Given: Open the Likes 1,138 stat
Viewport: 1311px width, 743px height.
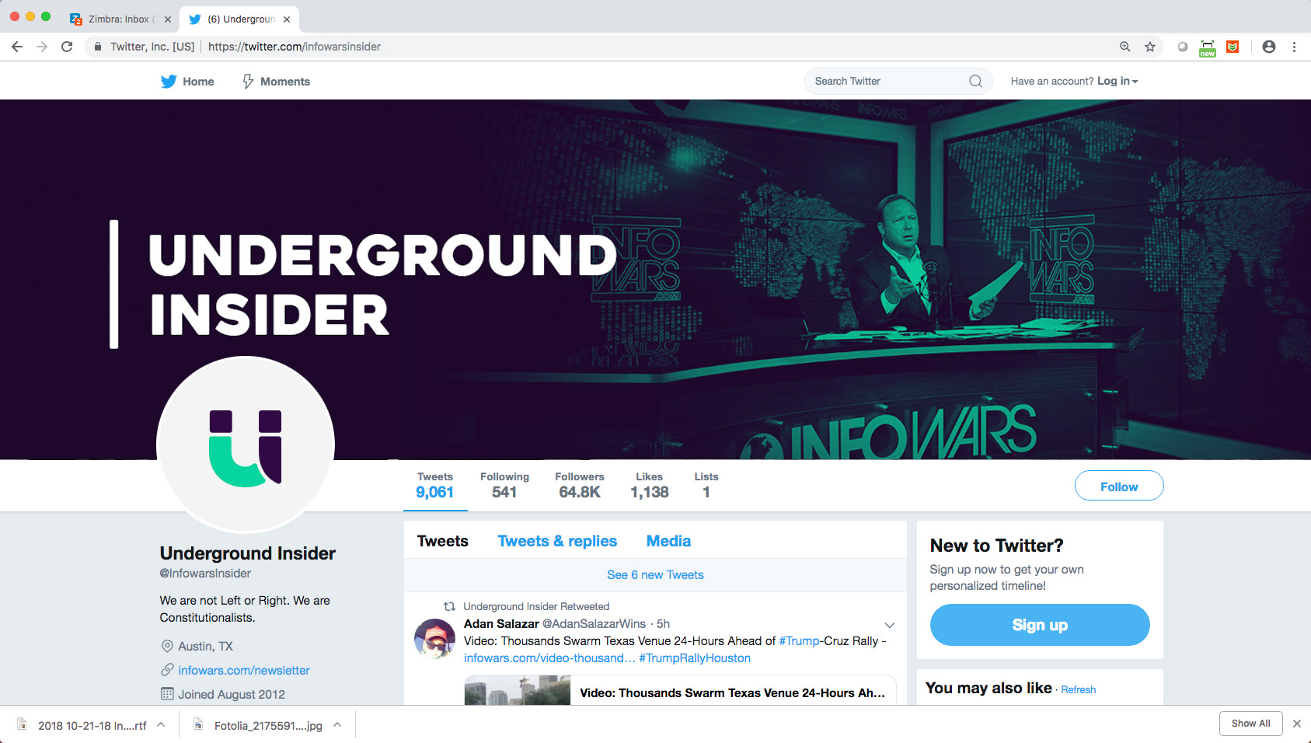Looking at the screenshot, I should pos(650,486).
